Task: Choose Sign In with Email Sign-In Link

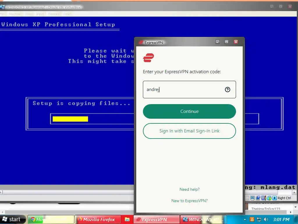Action: pyautogui.click(x=189, y=131)
